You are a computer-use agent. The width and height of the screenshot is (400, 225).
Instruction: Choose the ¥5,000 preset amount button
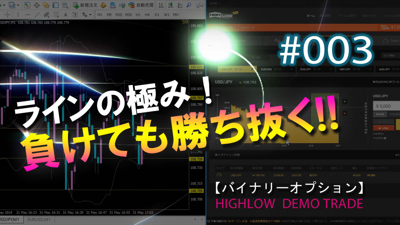pos(380,114)
